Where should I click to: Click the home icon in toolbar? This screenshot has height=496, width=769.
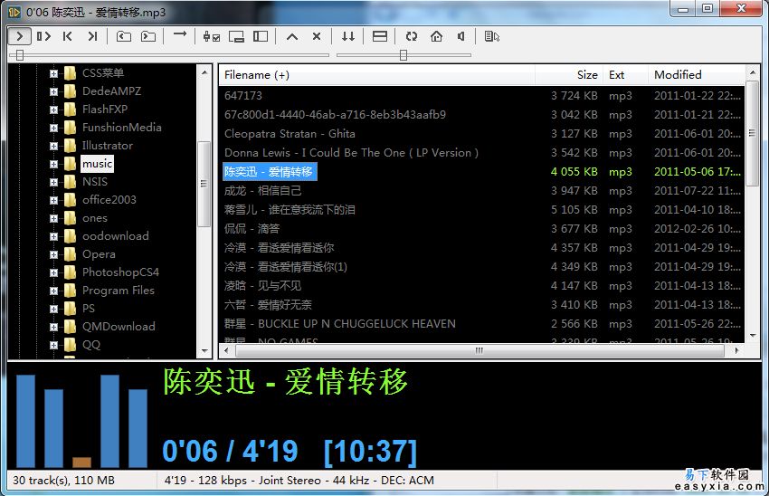tap(437, 36)
